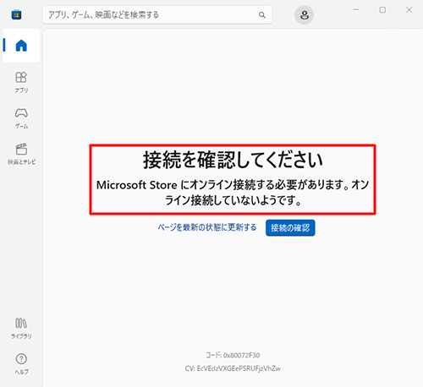
Task: Click the ページを最新の状態に更新する link
Action: (x=207, y=227)
